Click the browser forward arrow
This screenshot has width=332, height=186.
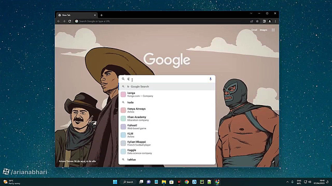pos(64,21)
